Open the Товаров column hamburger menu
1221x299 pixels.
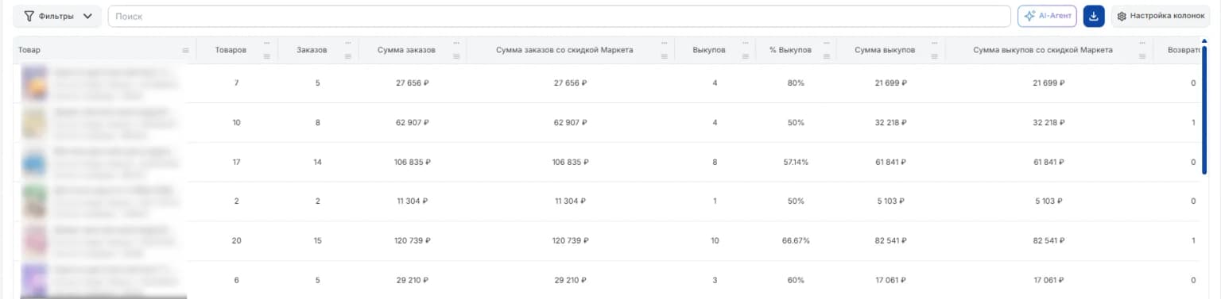point(267,56)
